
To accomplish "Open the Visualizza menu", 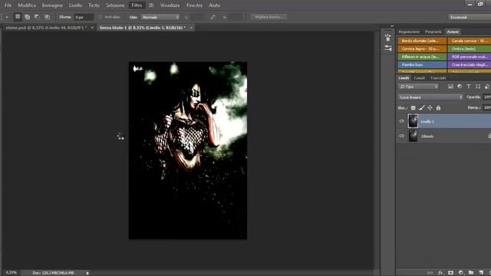I will coord(170,5).
